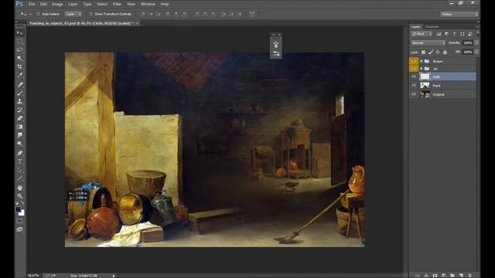Enable Show Transform Controls checkbox
This screenshot has width=495, height=278.
pos(91,14)
